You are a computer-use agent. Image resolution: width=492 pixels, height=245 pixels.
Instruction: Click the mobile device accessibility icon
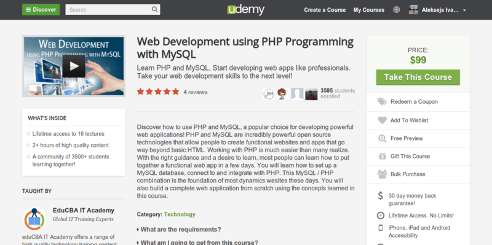click(x=380, y=228)
